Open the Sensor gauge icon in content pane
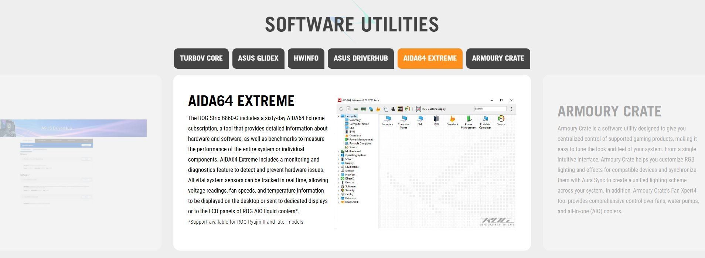 click(x=501, y=119)
